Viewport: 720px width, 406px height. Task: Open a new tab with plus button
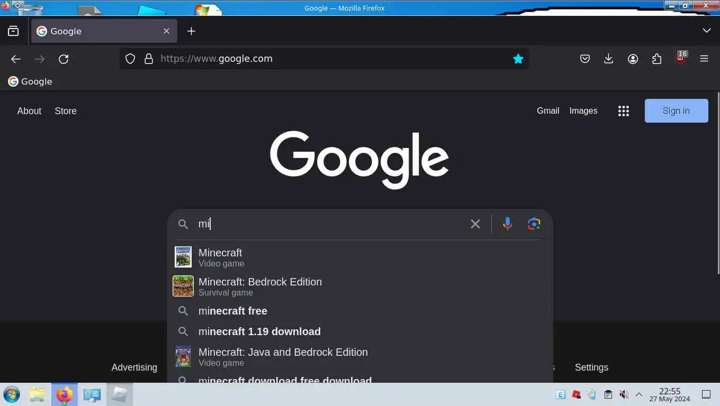click(191, 31)
